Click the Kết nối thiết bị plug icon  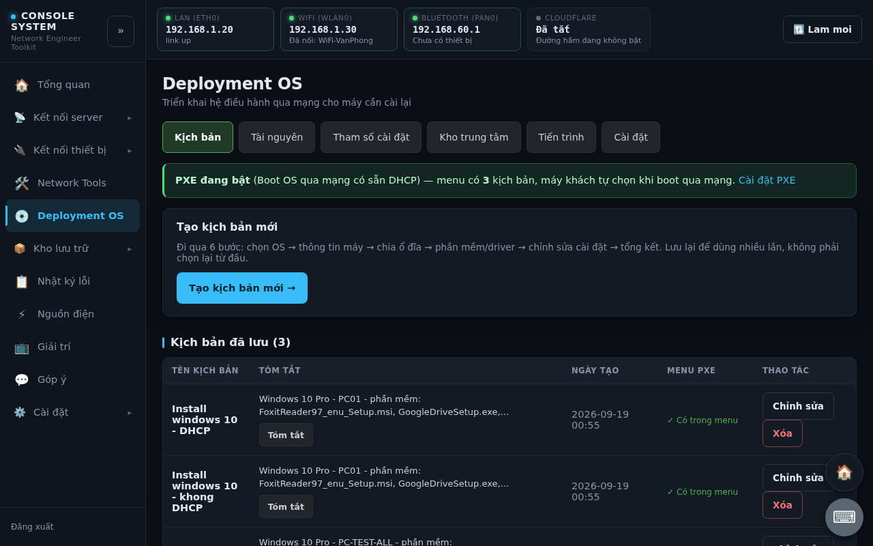[x=20, y=150]
